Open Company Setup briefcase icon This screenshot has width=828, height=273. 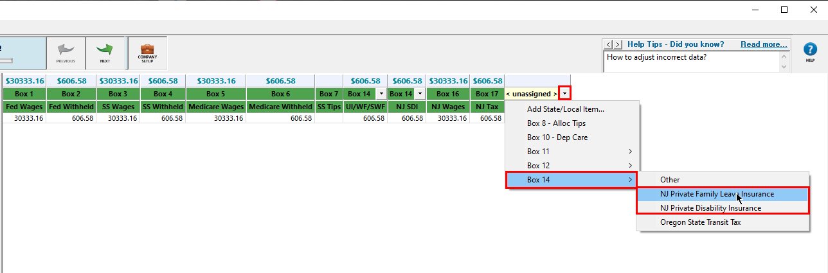(x=147, y=51)
